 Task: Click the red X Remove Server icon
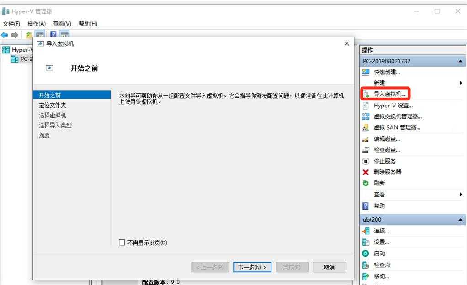(366, 172)
